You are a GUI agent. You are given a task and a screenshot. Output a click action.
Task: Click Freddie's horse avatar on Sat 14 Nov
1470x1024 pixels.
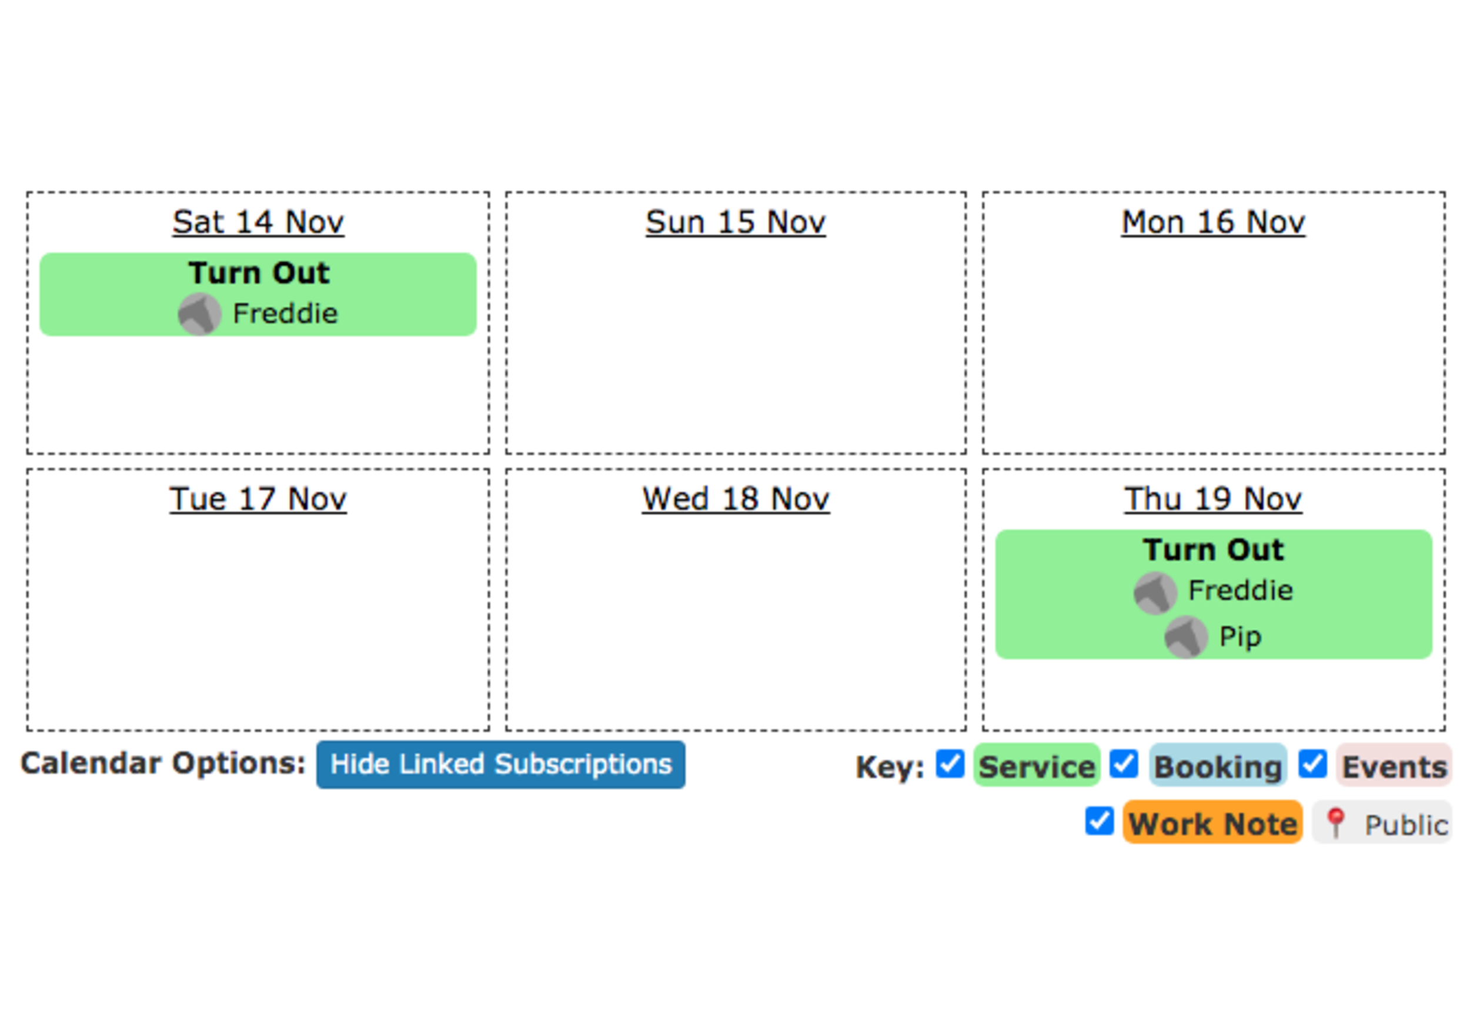(199, 315)
